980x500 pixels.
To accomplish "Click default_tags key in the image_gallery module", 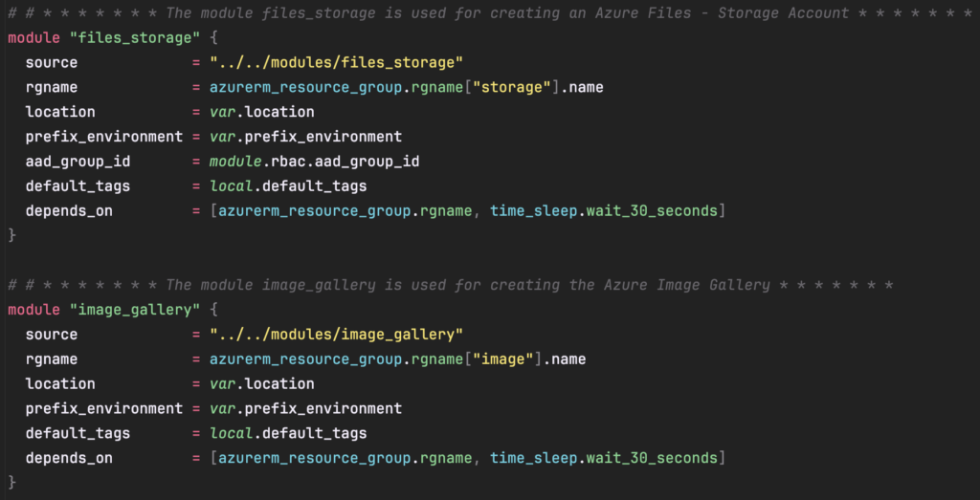I will click(x=78, y=433).
